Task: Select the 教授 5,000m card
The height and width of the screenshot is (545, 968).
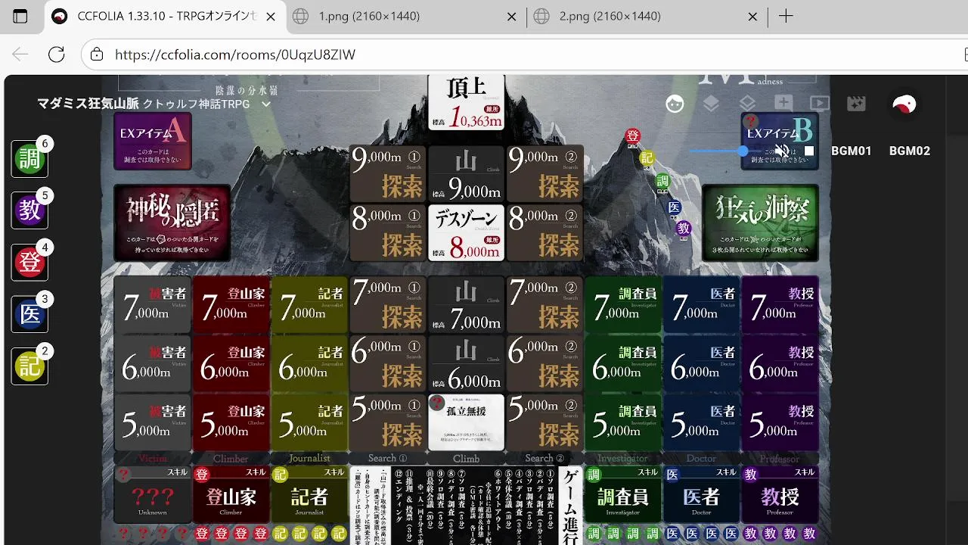Action: (780, 422)
